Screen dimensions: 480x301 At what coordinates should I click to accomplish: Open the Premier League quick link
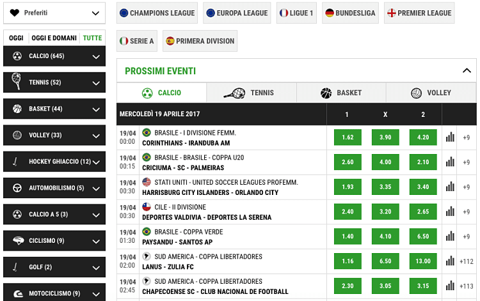[419, 13]
